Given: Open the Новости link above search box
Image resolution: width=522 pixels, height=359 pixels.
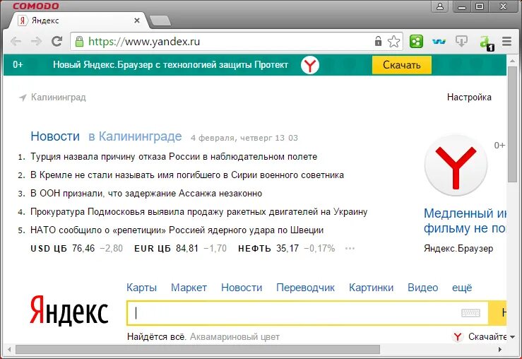Looking at the screenshot, I should pos(242,288).
